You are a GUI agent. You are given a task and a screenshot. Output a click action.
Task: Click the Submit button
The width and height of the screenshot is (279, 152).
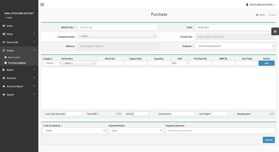(x=269, y=140)
